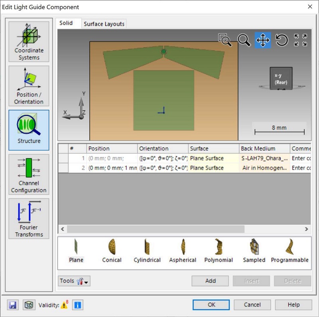
Task: Select the row header of surface 1
Action: pyautogui.click(x=63, y=158)
